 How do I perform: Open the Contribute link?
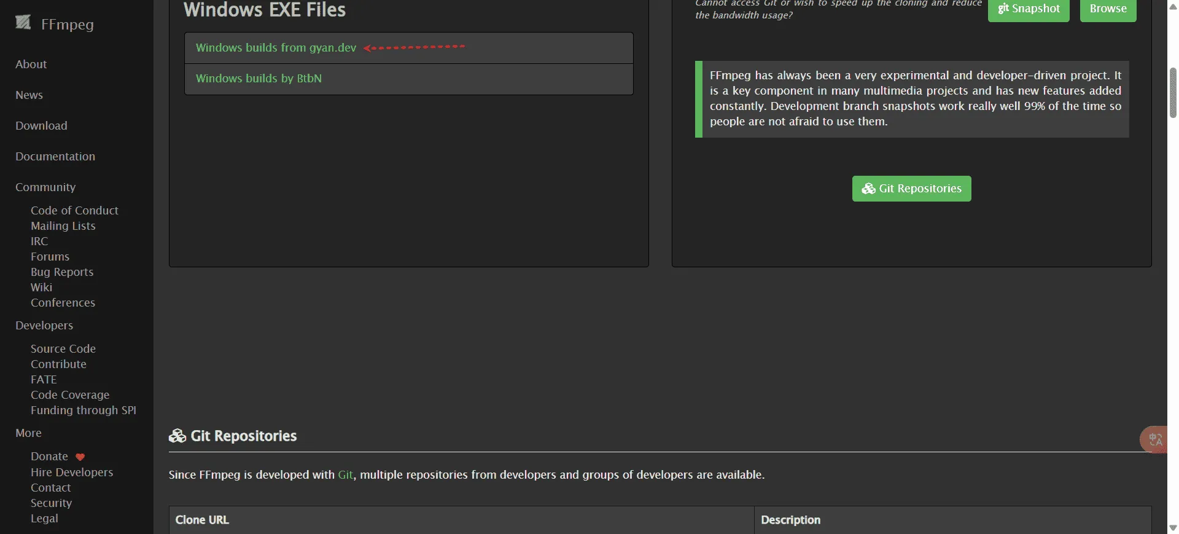(59, 364)
